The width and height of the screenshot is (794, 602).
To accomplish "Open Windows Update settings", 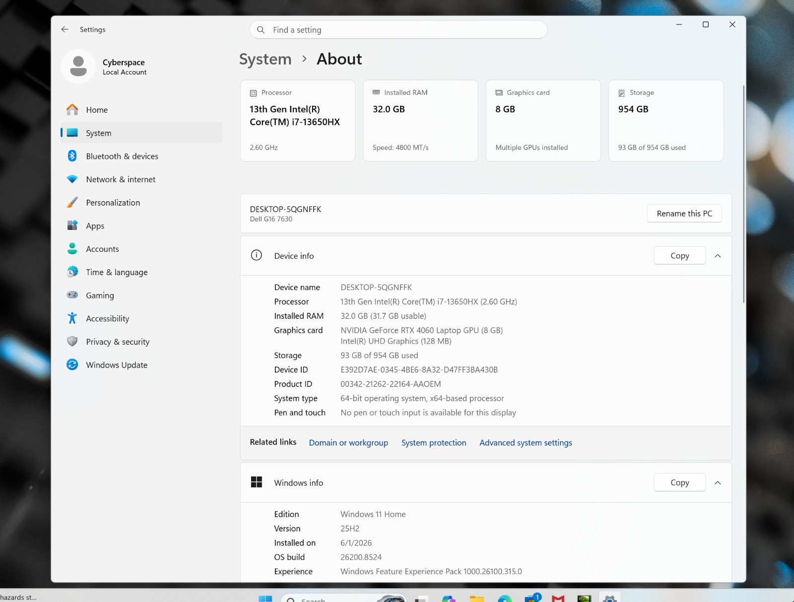I will pyautogui.click(x=141, y=365).
